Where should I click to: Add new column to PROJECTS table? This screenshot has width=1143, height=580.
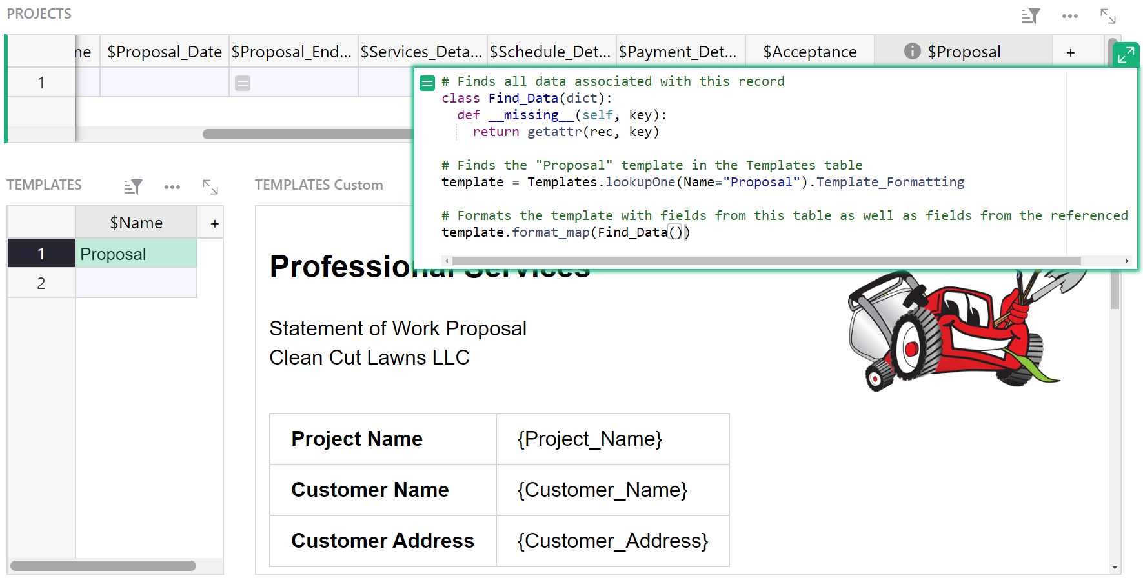pyautogui.click(x=1070, y=52)
